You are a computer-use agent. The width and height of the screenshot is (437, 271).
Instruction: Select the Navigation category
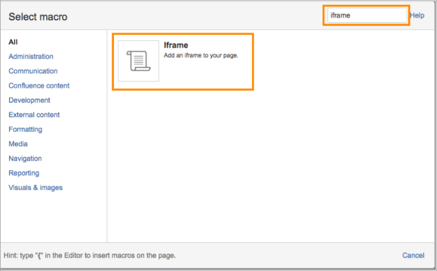click(25, 159)
